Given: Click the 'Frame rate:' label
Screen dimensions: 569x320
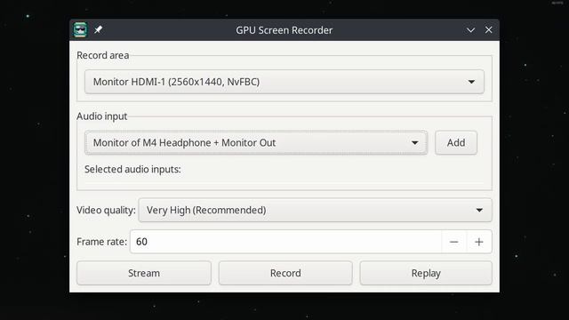Looking at the screenshot, I should click(x=102, y=242).
